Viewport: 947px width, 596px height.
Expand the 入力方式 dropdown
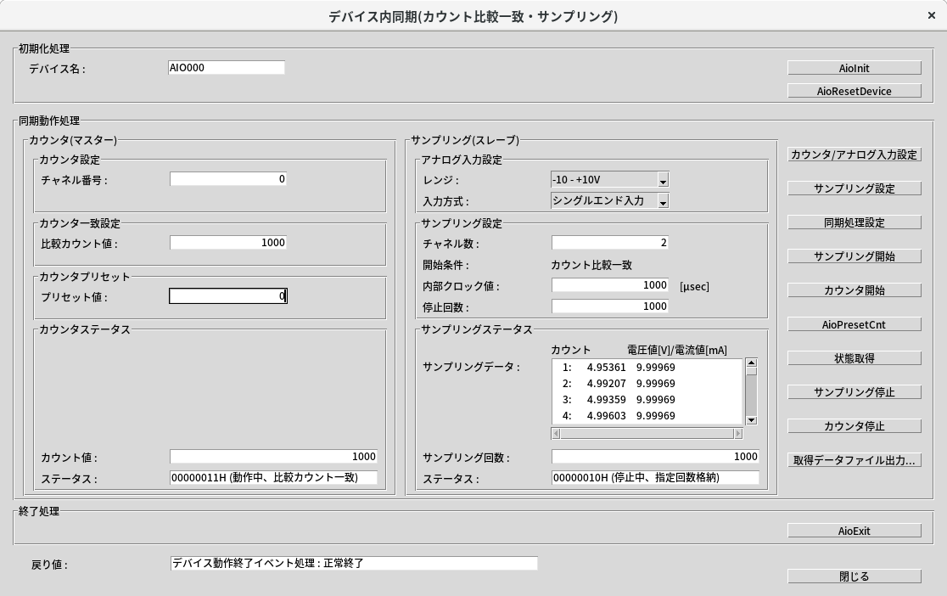click(x=664, y=201)
